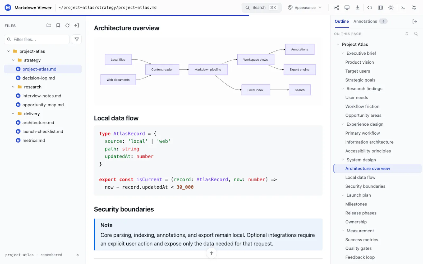
Task: Click the presentation monitor icon
Action: (347, 8)
